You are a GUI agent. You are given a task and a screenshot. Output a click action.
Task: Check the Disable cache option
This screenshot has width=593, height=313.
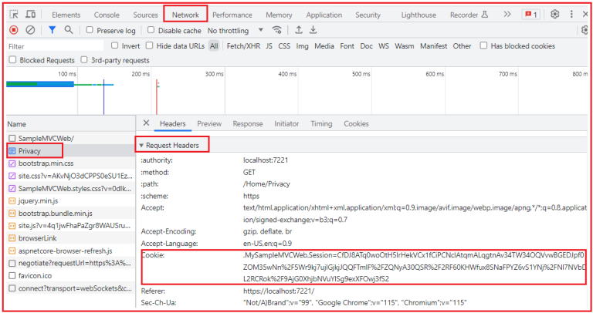(x=151, y=30)
